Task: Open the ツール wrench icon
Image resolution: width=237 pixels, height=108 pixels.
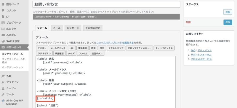Action: (x=3, y=94)
